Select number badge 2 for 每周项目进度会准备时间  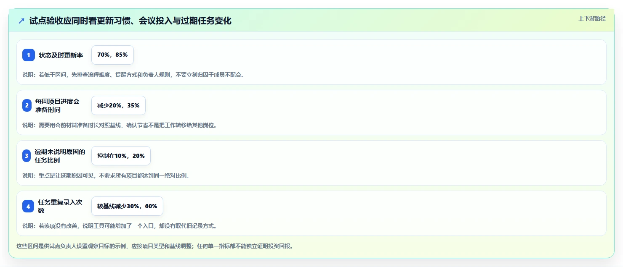pyautogui.click(x=27, y=105)
